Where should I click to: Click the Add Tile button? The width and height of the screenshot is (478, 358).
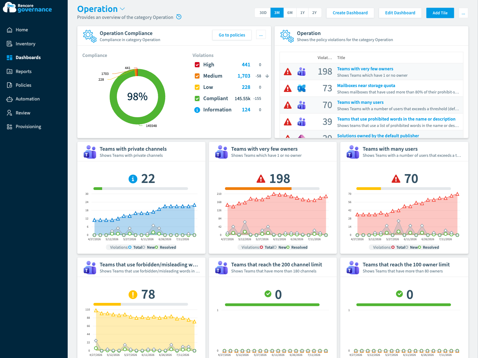click(440, 13)
